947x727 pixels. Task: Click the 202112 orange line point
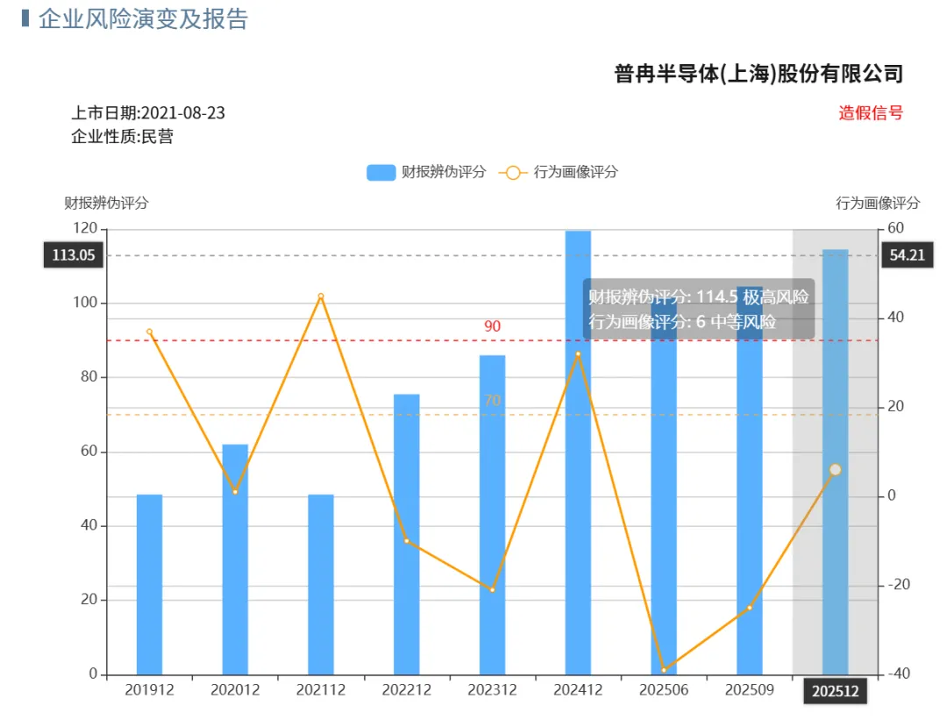[321, 296]
